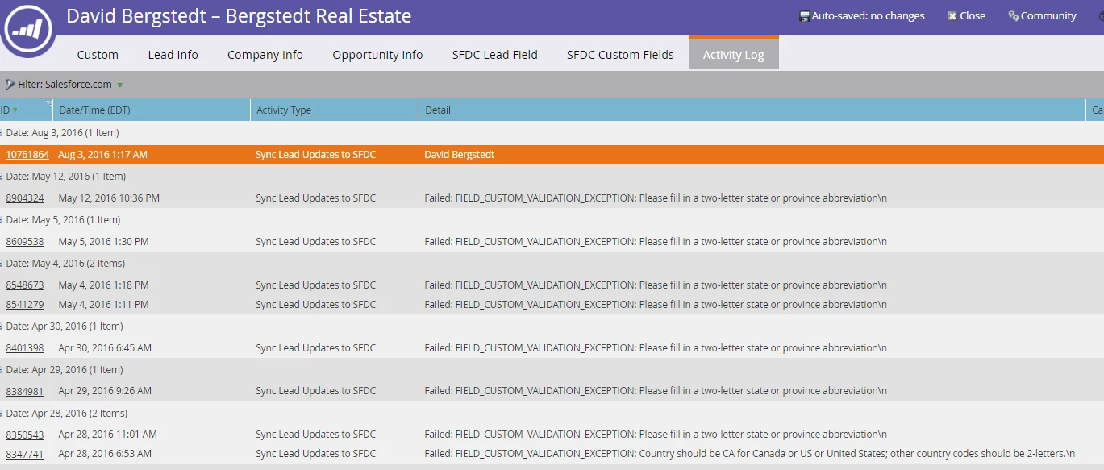
Task: Select the SFDC Lead Field tab
Action: (494, 55)
